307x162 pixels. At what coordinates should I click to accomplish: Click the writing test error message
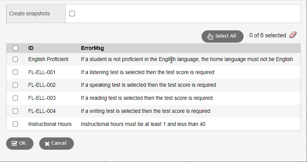point(146,111)
